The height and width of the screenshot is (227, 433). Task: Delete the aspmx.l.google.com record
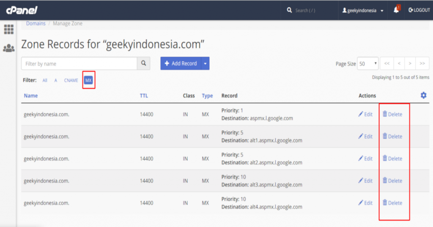[392, 114]
